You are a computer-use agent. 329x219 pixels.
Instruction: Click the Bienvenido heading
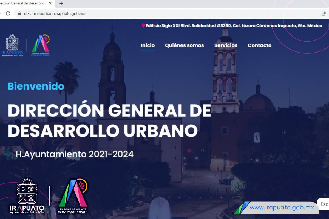point(36,86)
